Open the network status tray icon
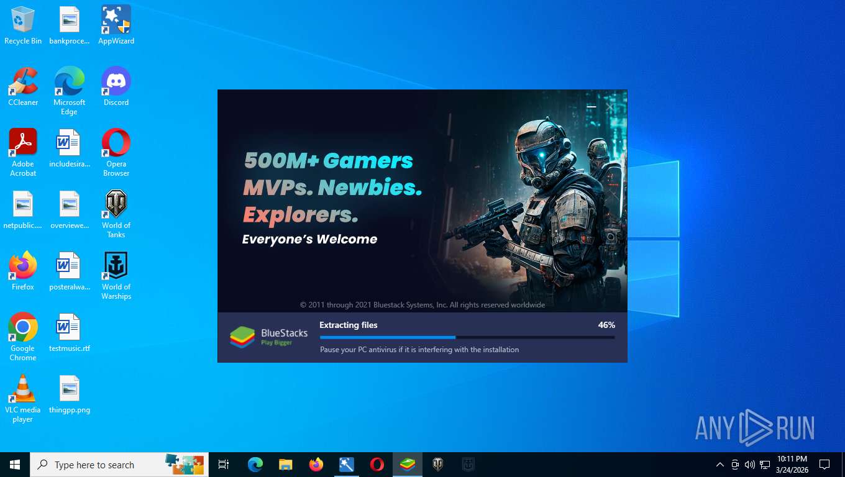The image size is (845, 477). (x=765, y=465)
